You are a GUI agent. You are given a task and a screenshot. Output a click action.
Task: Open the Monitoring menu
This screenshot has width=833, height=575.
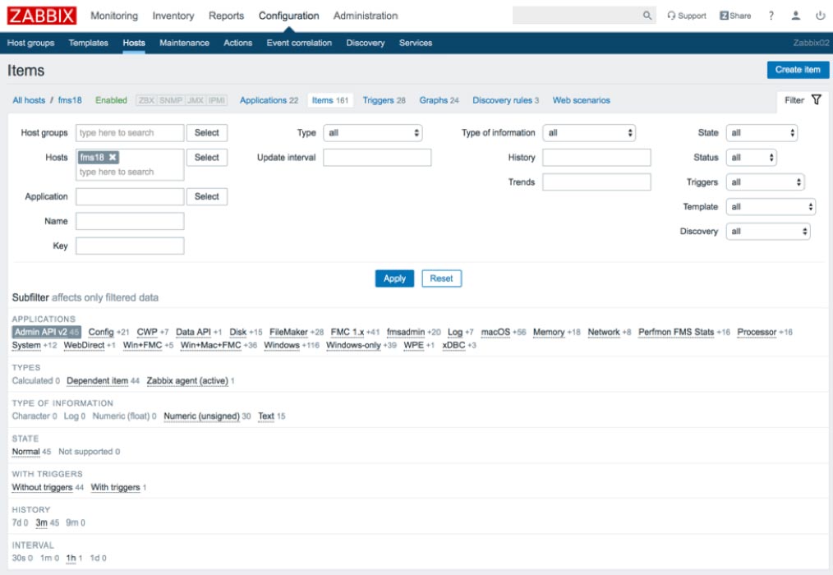[114, 16]
